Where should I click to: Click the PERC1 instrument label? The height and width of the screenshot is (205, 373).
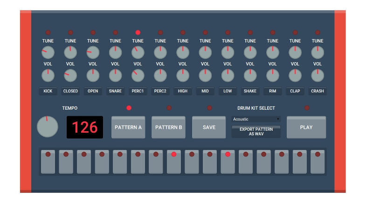(138, 91)
